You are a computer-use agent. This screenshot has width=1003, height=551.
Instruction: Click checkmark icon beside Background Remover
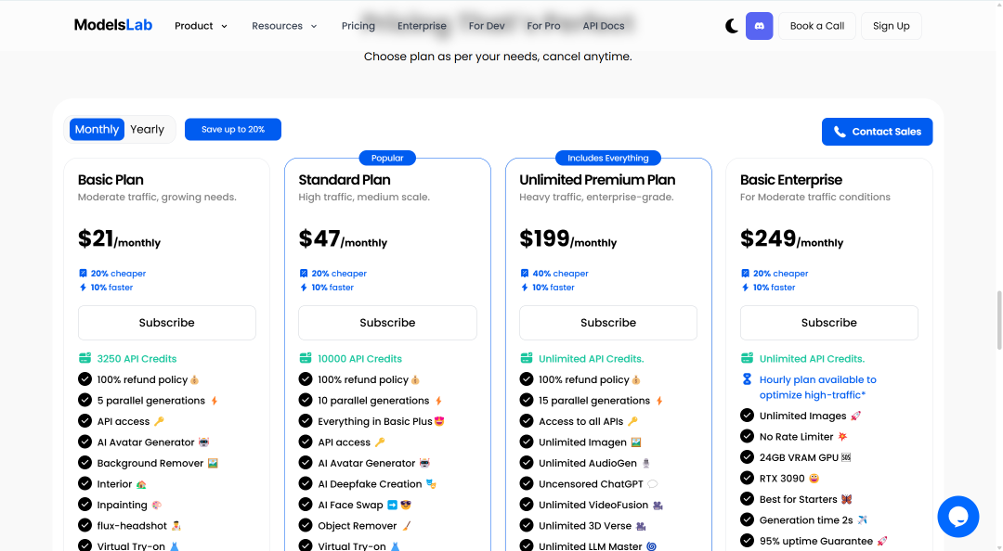tap(85, 463)
